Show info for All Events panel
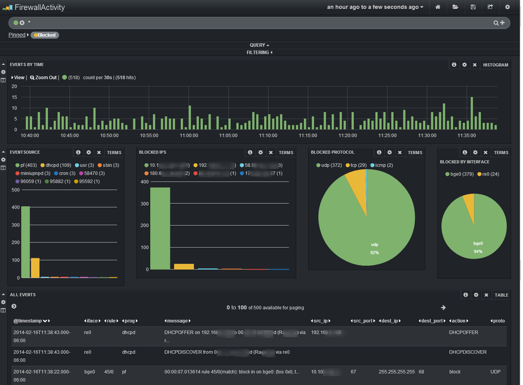Image resolution: width=523 pixels, height=385 pixels. 466,295
